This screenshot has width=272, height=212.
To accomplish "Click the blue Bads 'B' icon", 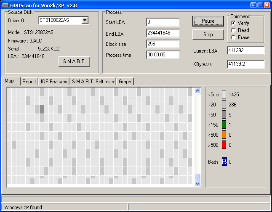I will coord(224,162).
